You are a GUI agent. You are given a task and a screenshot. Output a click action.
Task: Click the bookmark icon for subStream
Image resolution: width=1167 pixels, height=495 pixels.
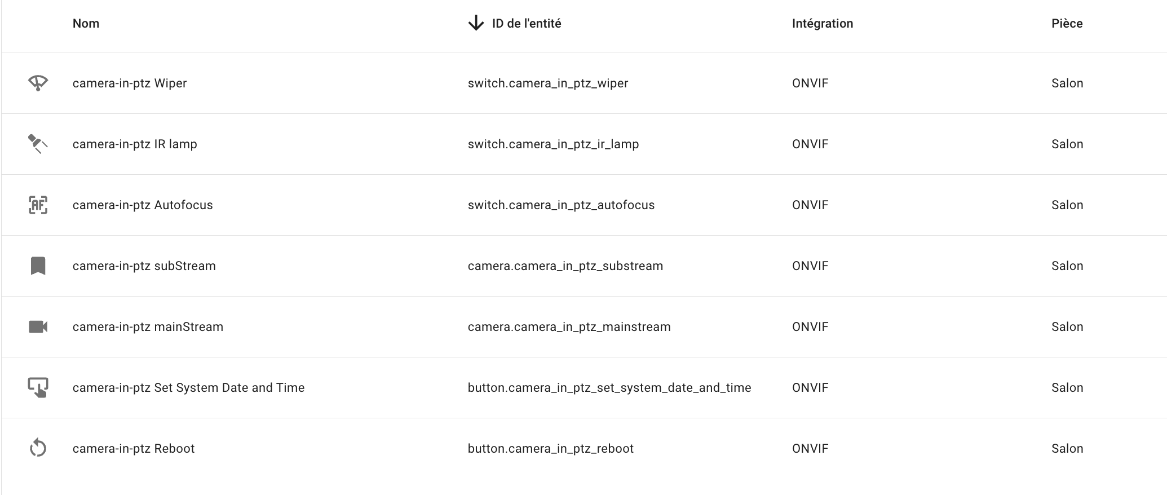(x=38, y=266)
